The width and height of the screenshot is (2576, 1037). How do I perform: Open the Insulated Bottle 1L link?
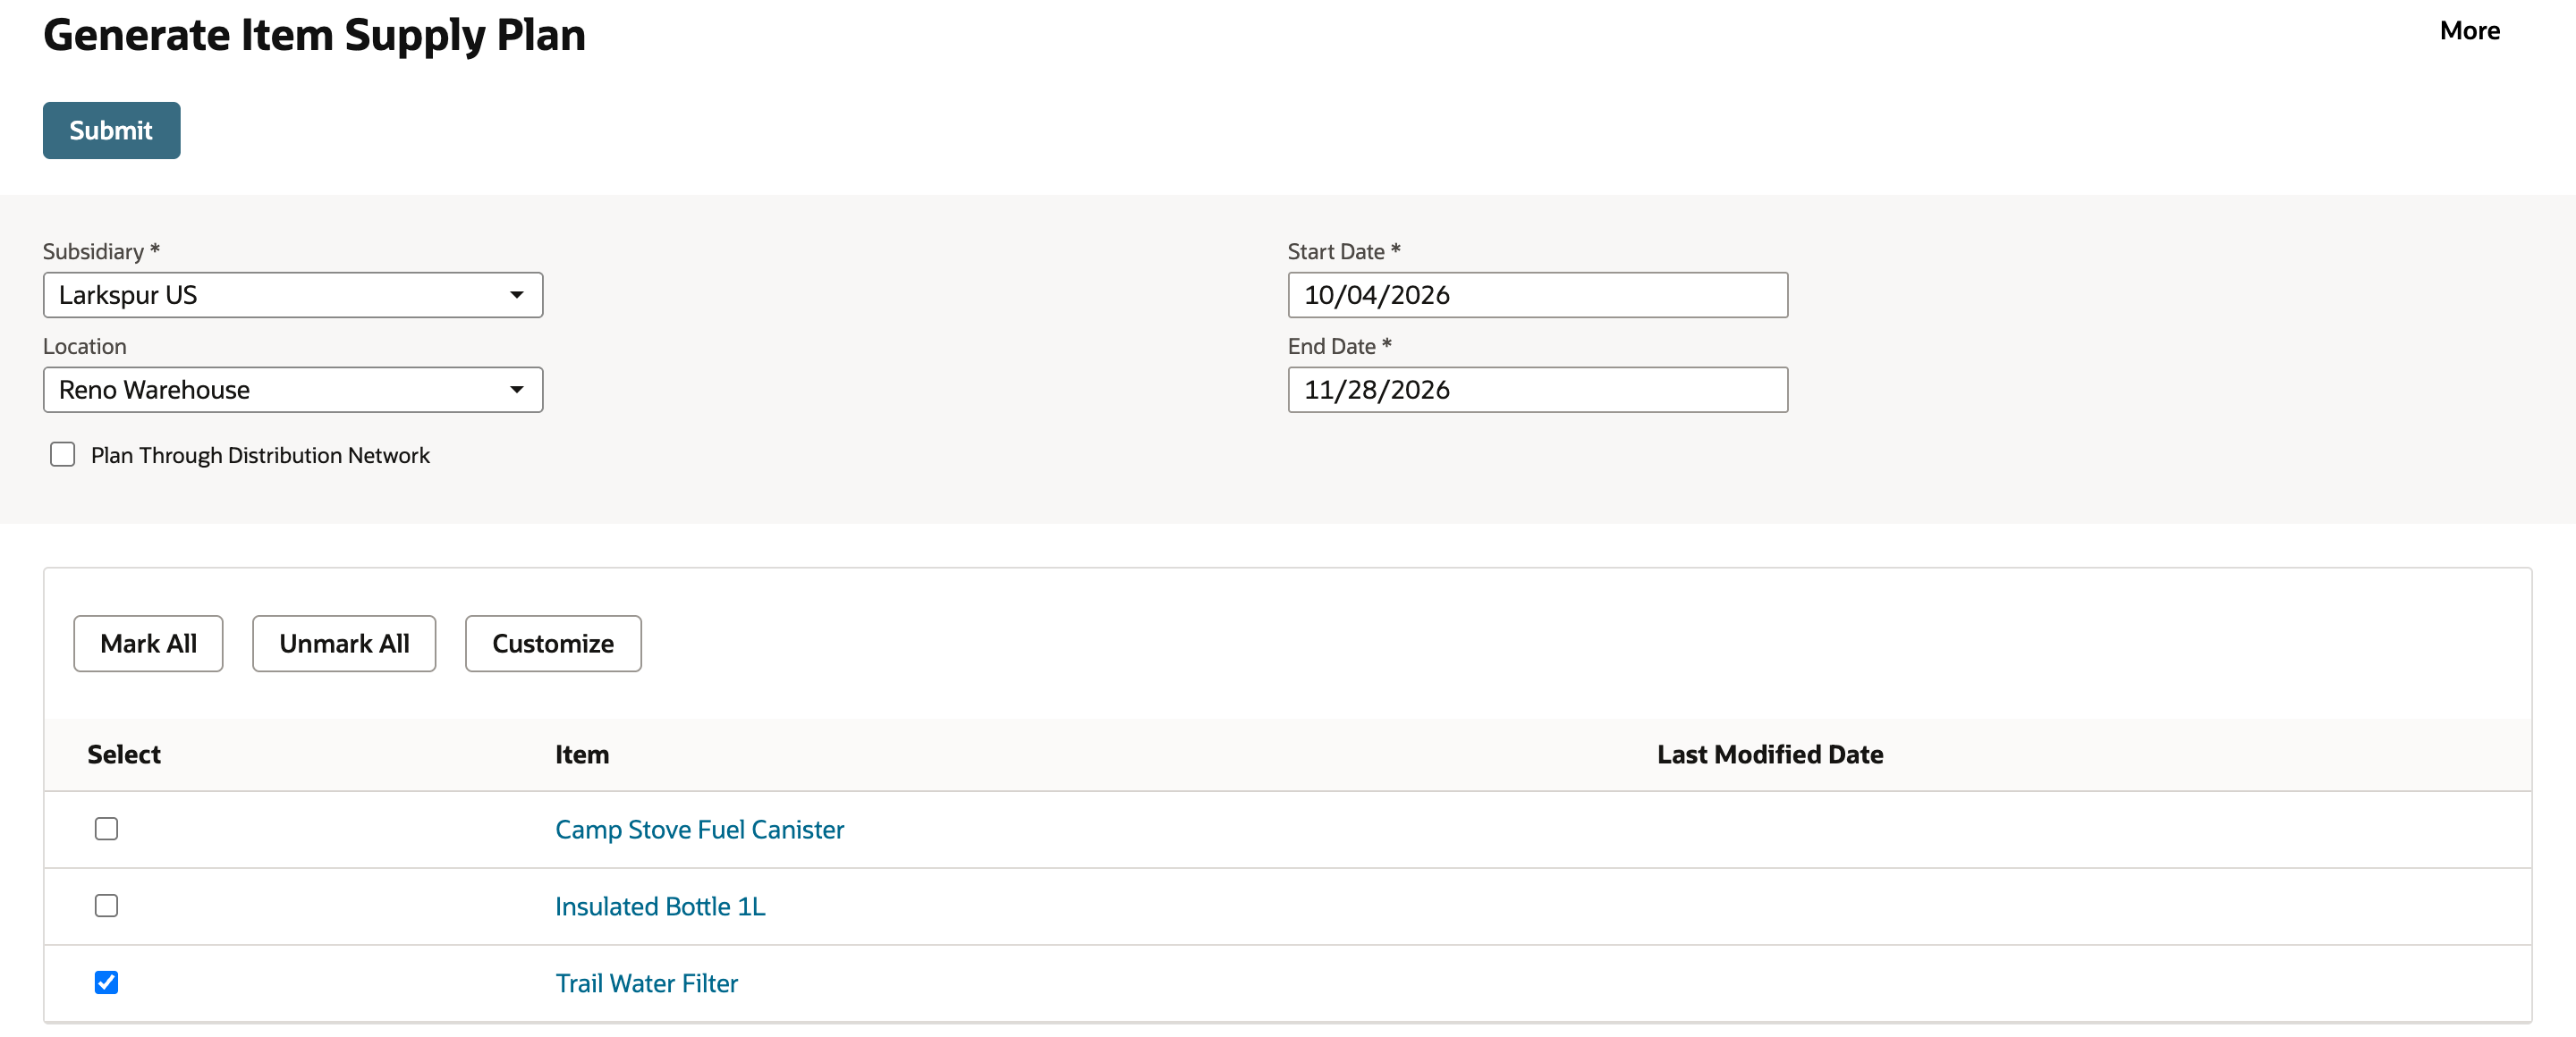(x=660, y=906)
